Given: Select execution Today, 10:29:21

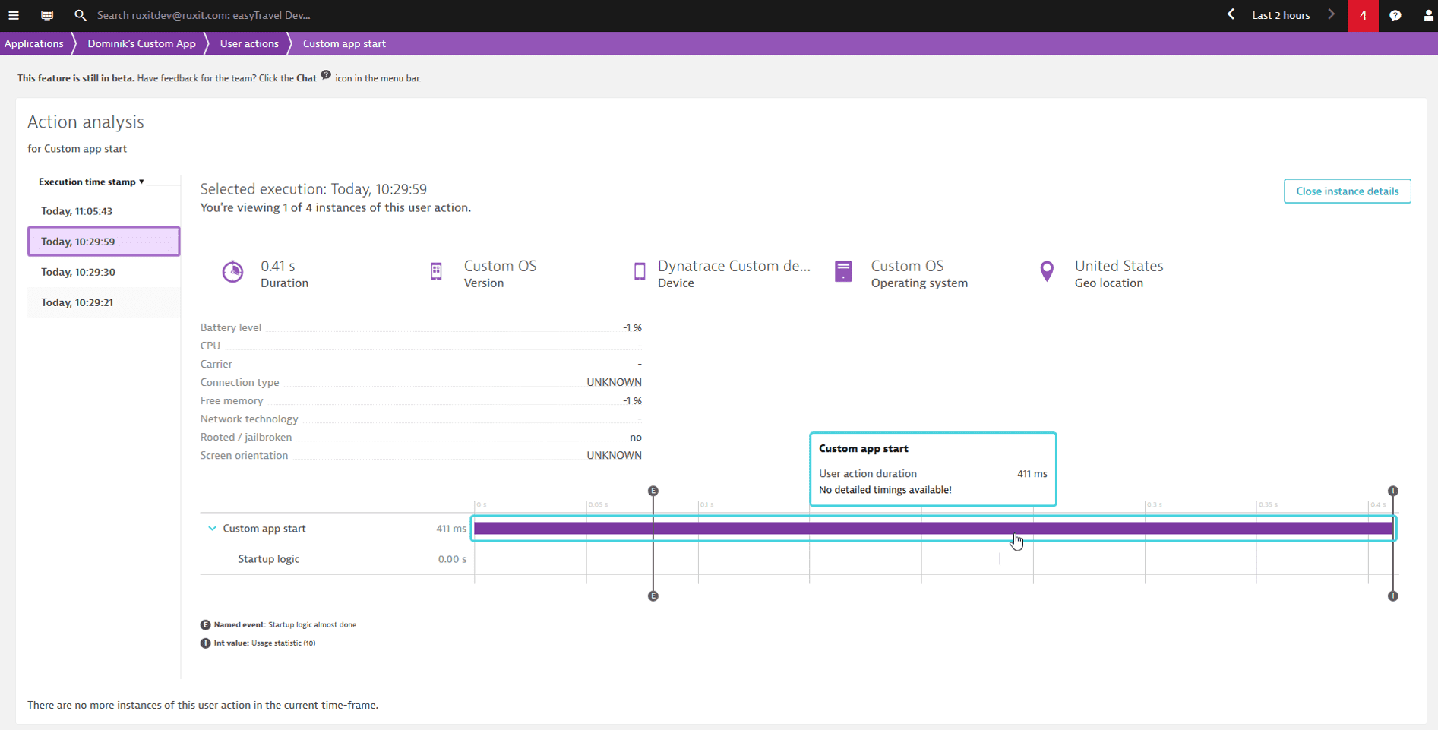Looking at the screenshot, I should click(x=104, y=302).
